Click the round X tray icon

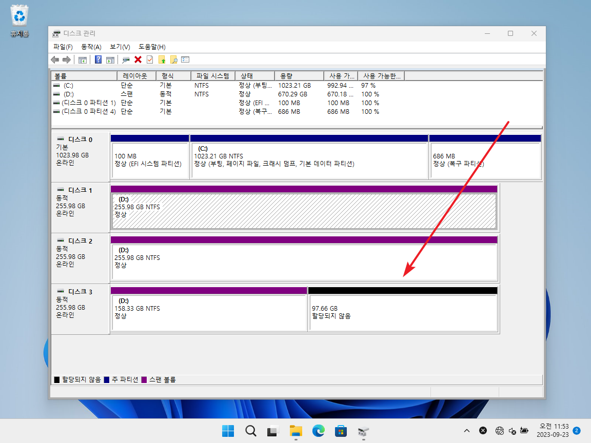point(483,431)
